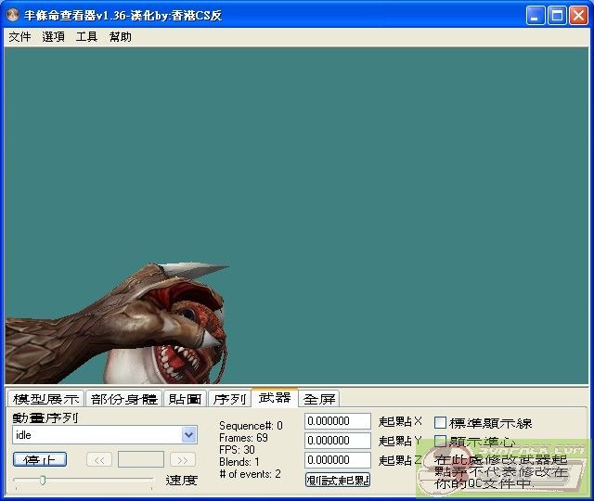Expand the idle animation sequence dropdown

click(x=189, y=434)
